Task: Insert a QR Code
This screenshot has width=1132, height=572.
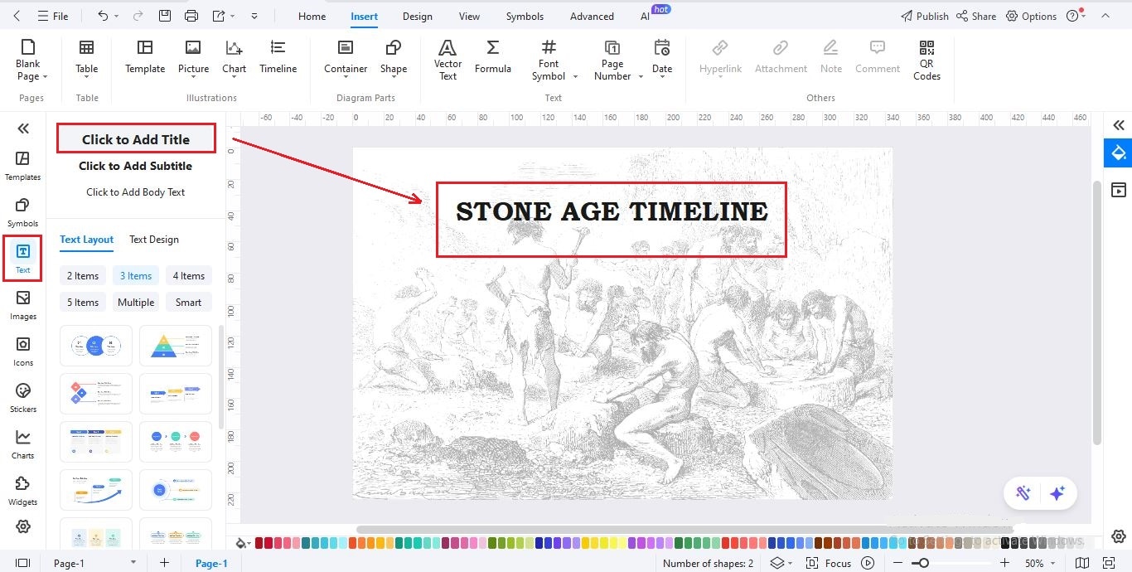Action: click(926, 60)
